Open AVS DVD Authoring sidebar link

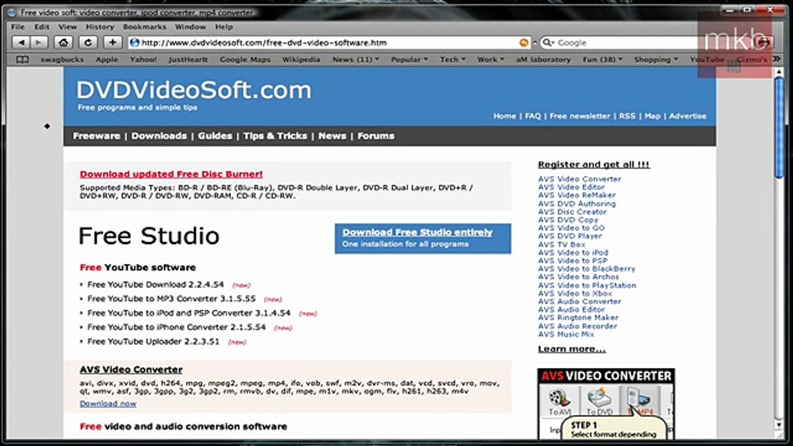click(577, 203)
